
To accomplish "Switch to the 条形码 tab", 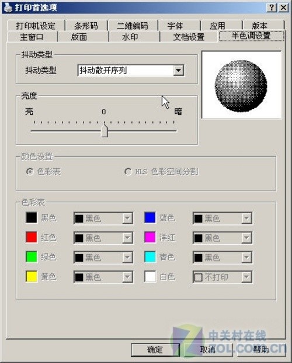I will click(86, 25).
